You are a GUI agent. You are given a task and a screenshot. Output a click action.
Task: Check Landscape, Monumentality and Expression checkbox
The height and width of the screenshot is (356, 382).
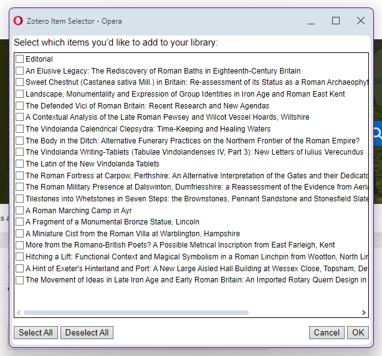[19, 94]
